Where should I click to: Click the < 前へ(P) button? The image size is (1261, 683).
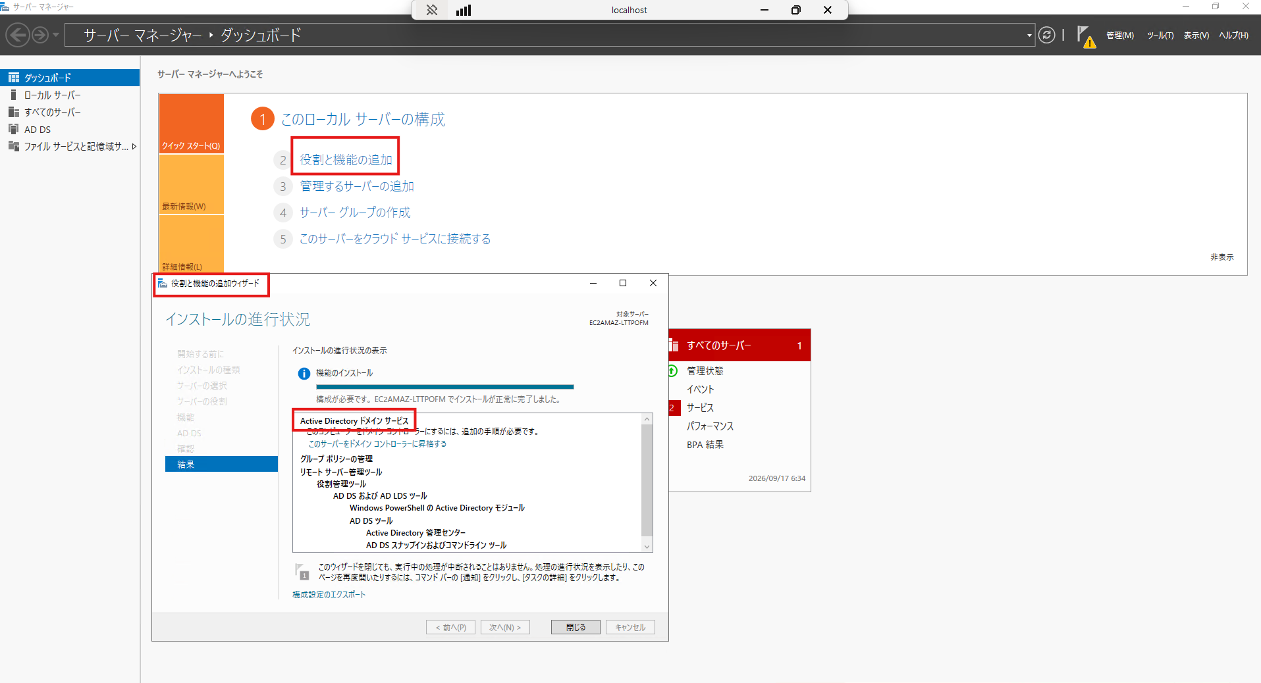click(450, 627)
